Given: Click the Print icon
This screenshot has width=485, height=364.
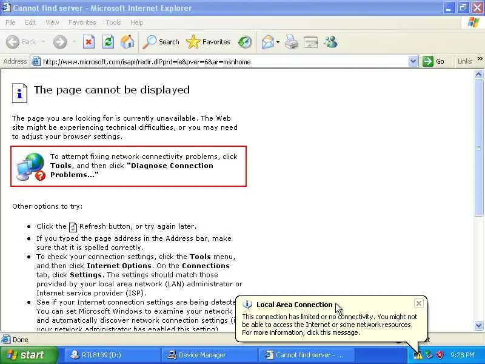Looking at the screenshot, I should pos(292,42).
